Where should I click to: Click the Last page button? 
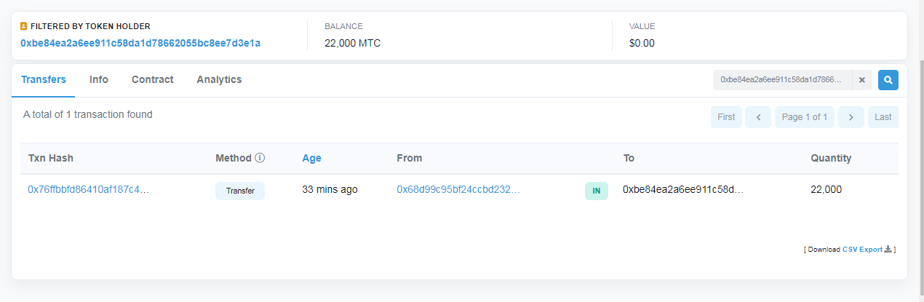coord(883,117)
